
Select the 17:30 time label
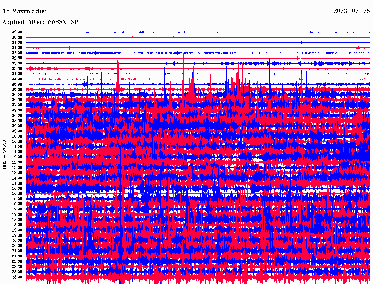(17, 214)
